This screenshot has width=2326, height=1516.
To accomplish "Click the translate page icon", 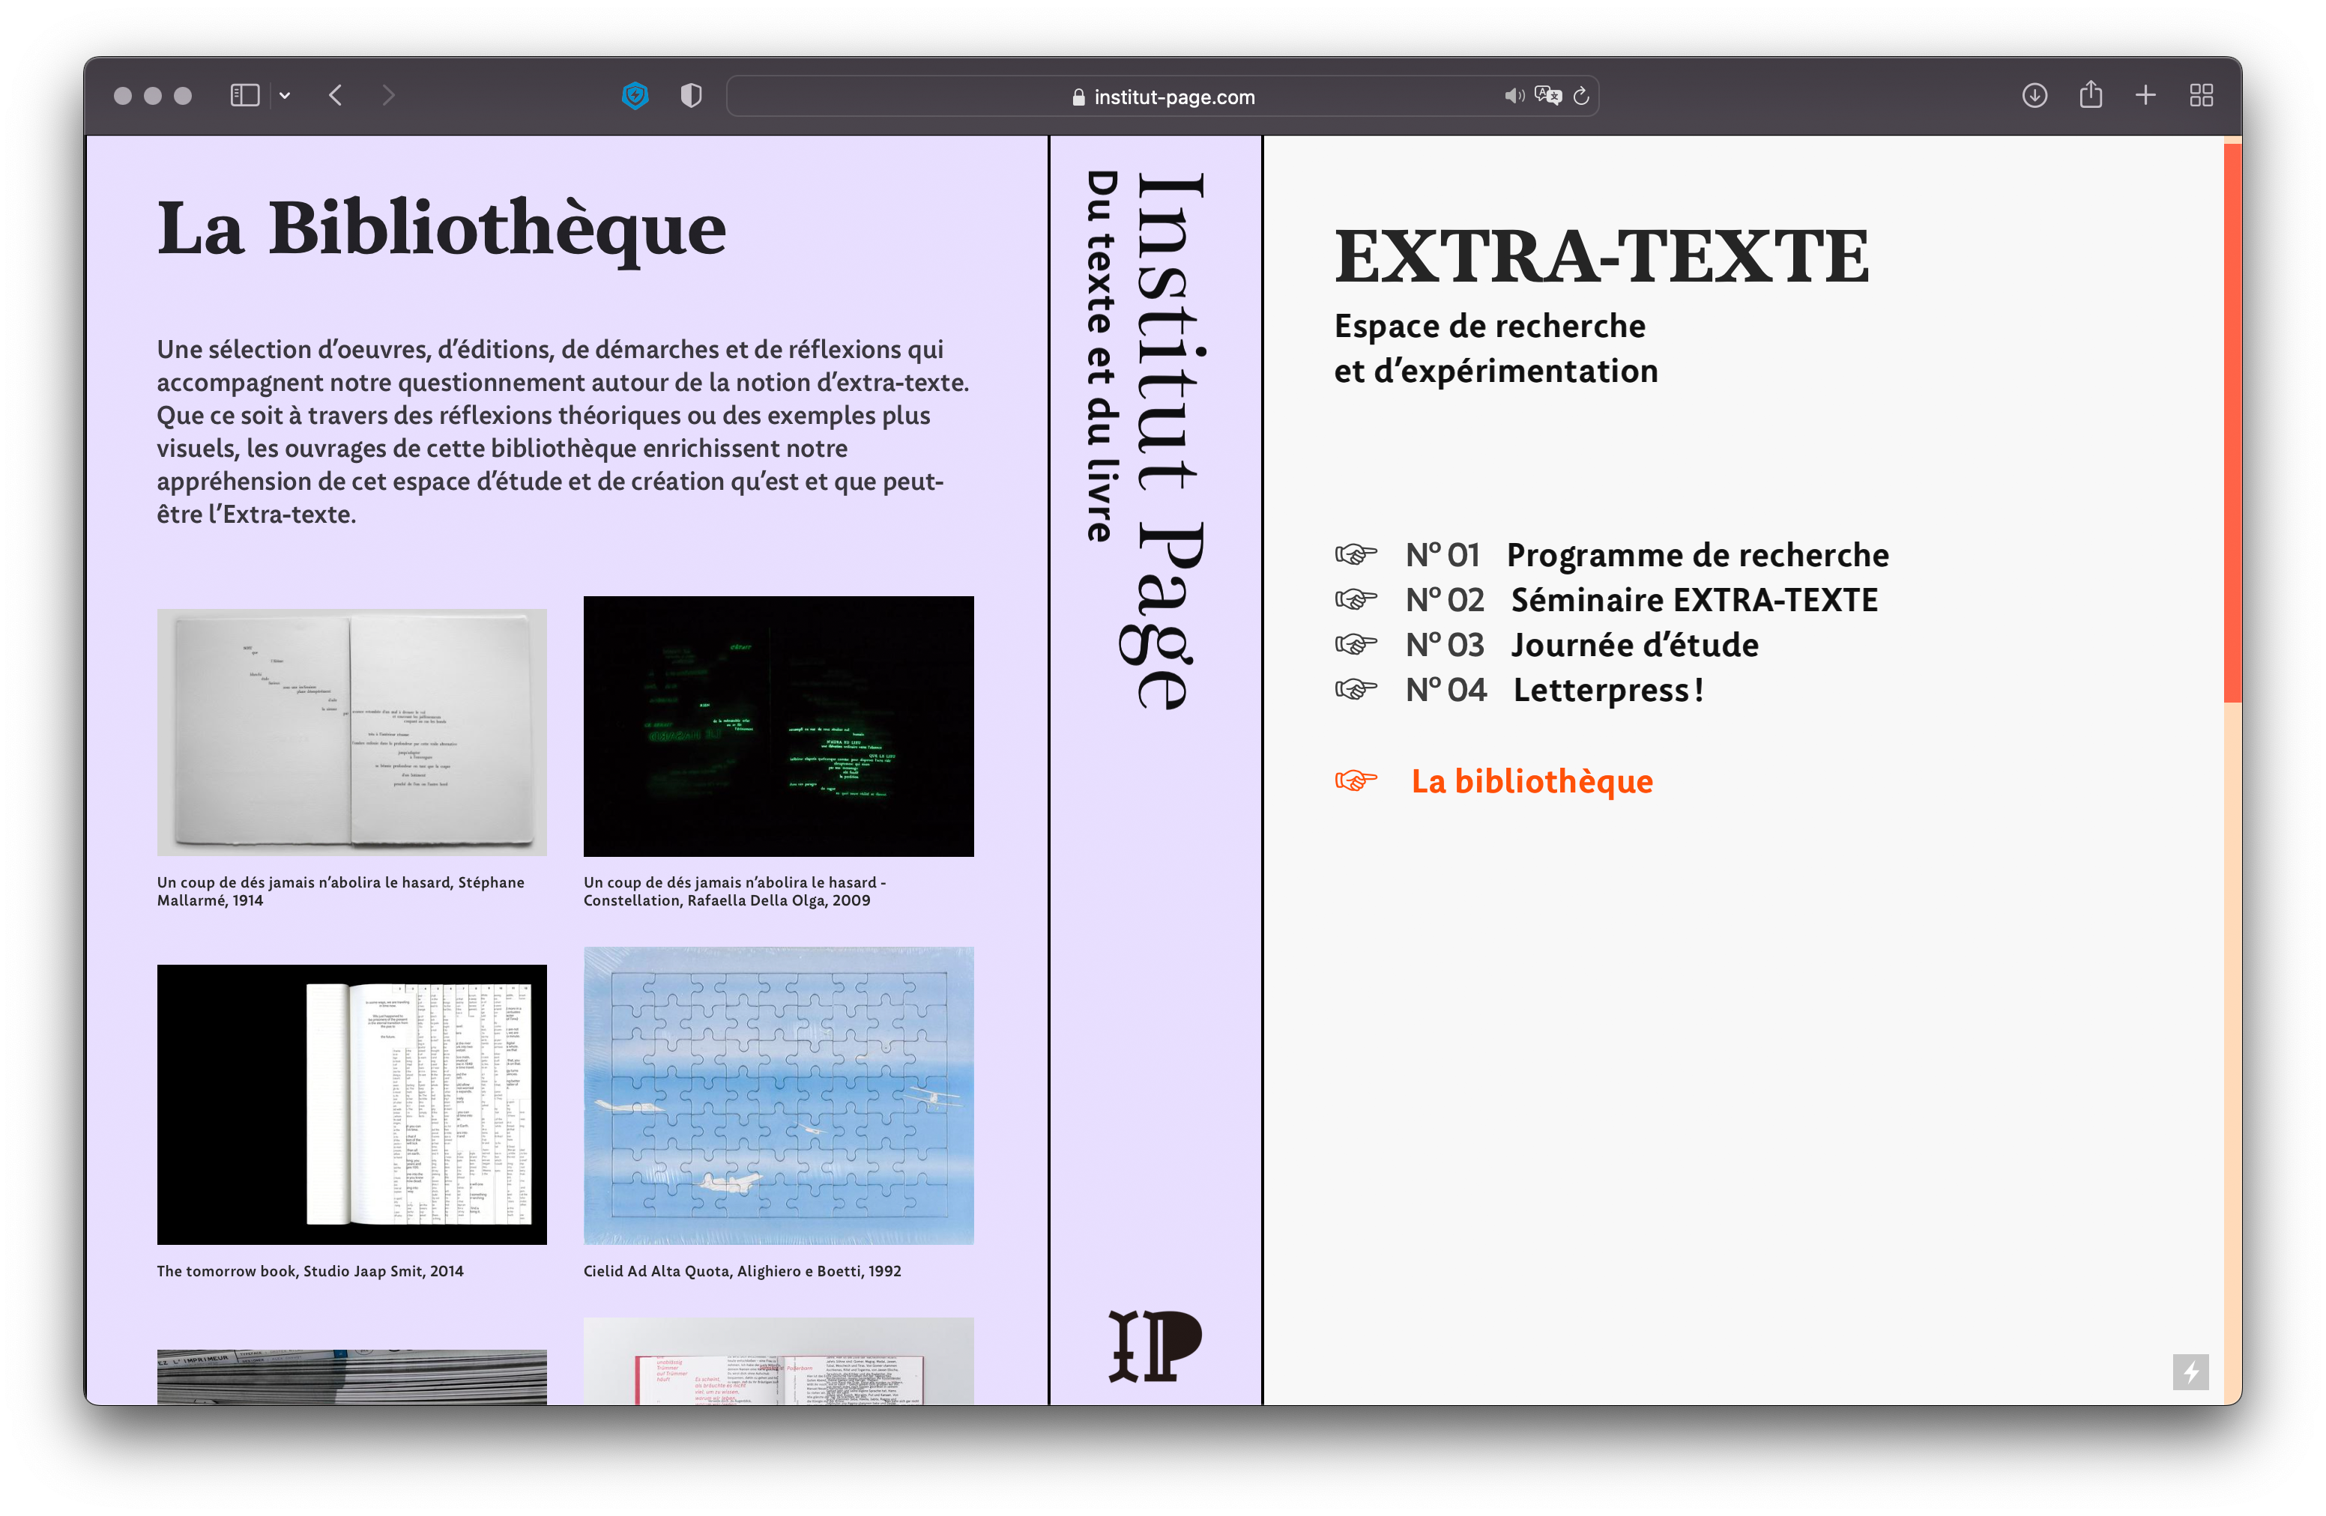I will tap(1547, 96).
